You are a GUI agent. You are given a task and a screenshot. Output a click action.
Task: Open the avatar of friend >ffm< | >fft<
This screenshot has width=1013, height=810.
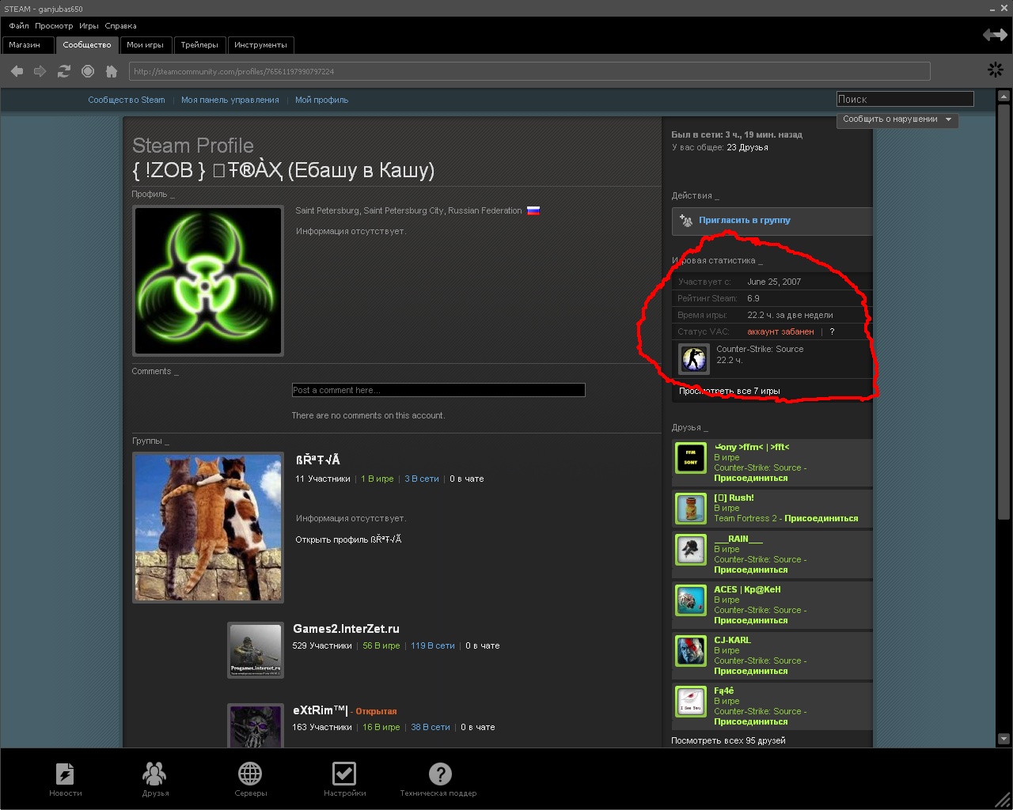pos(690,458)
